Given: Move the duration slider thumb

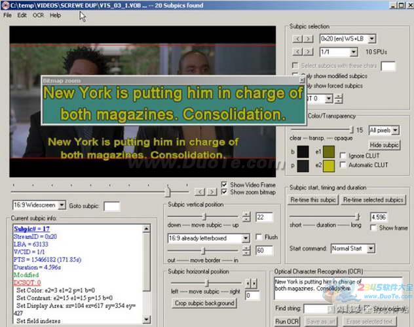Looking at the screenshot, I should point(358,216).
